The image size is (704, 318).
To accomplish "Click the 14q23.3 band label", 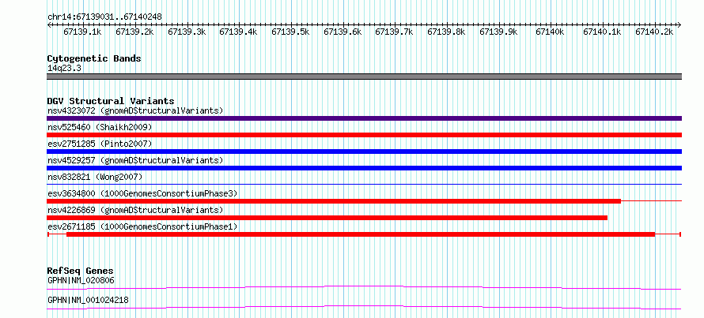I will point(64,69).
